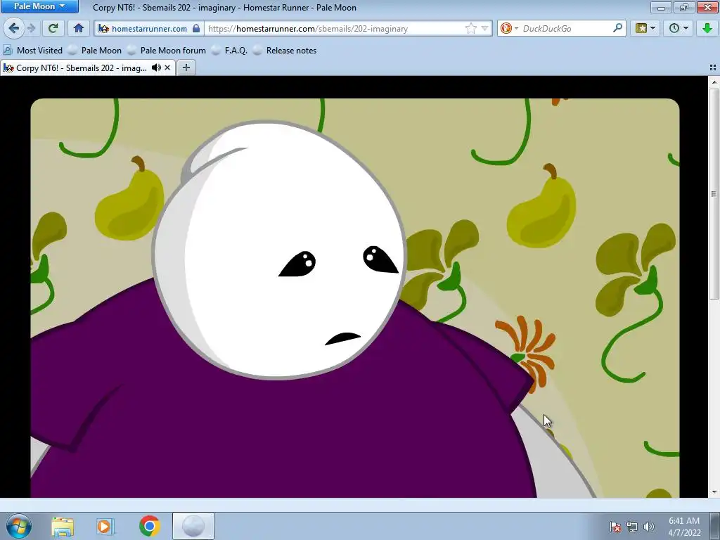The height and width of the screenshot is (540, 720).
Task: Open the Pale Moon application menu
Action: 39,6
